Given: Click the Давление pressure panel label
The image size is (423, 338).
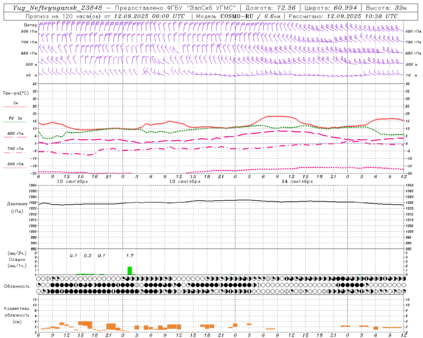Looking at the screenshot, I should 17,204.
